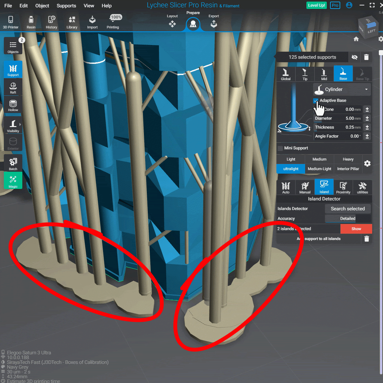Open the Magic auto-support tool
This screenshot has height=383, width=383.
tap(13, 181)
